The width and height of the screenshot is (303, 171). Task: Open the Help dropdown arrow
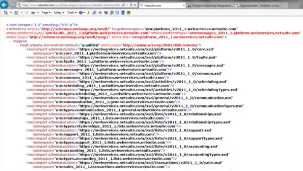[84, 13]
